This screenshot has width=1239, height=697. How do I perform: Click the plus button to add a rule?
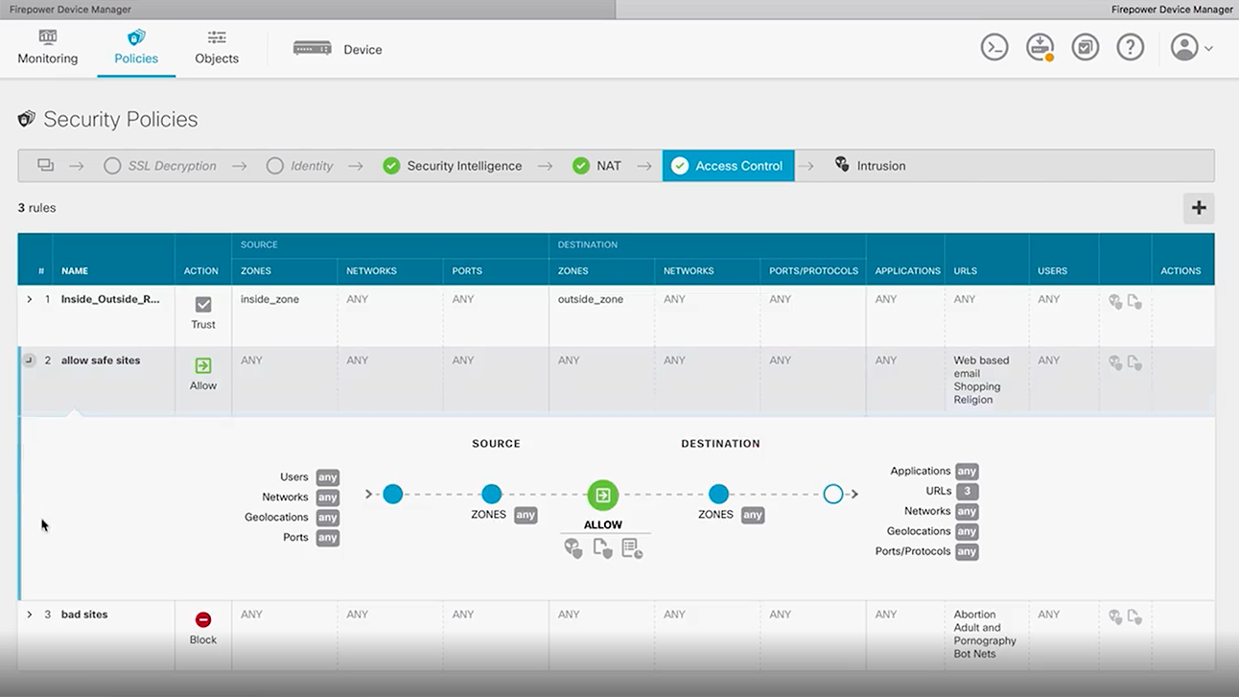point(1198,207)
